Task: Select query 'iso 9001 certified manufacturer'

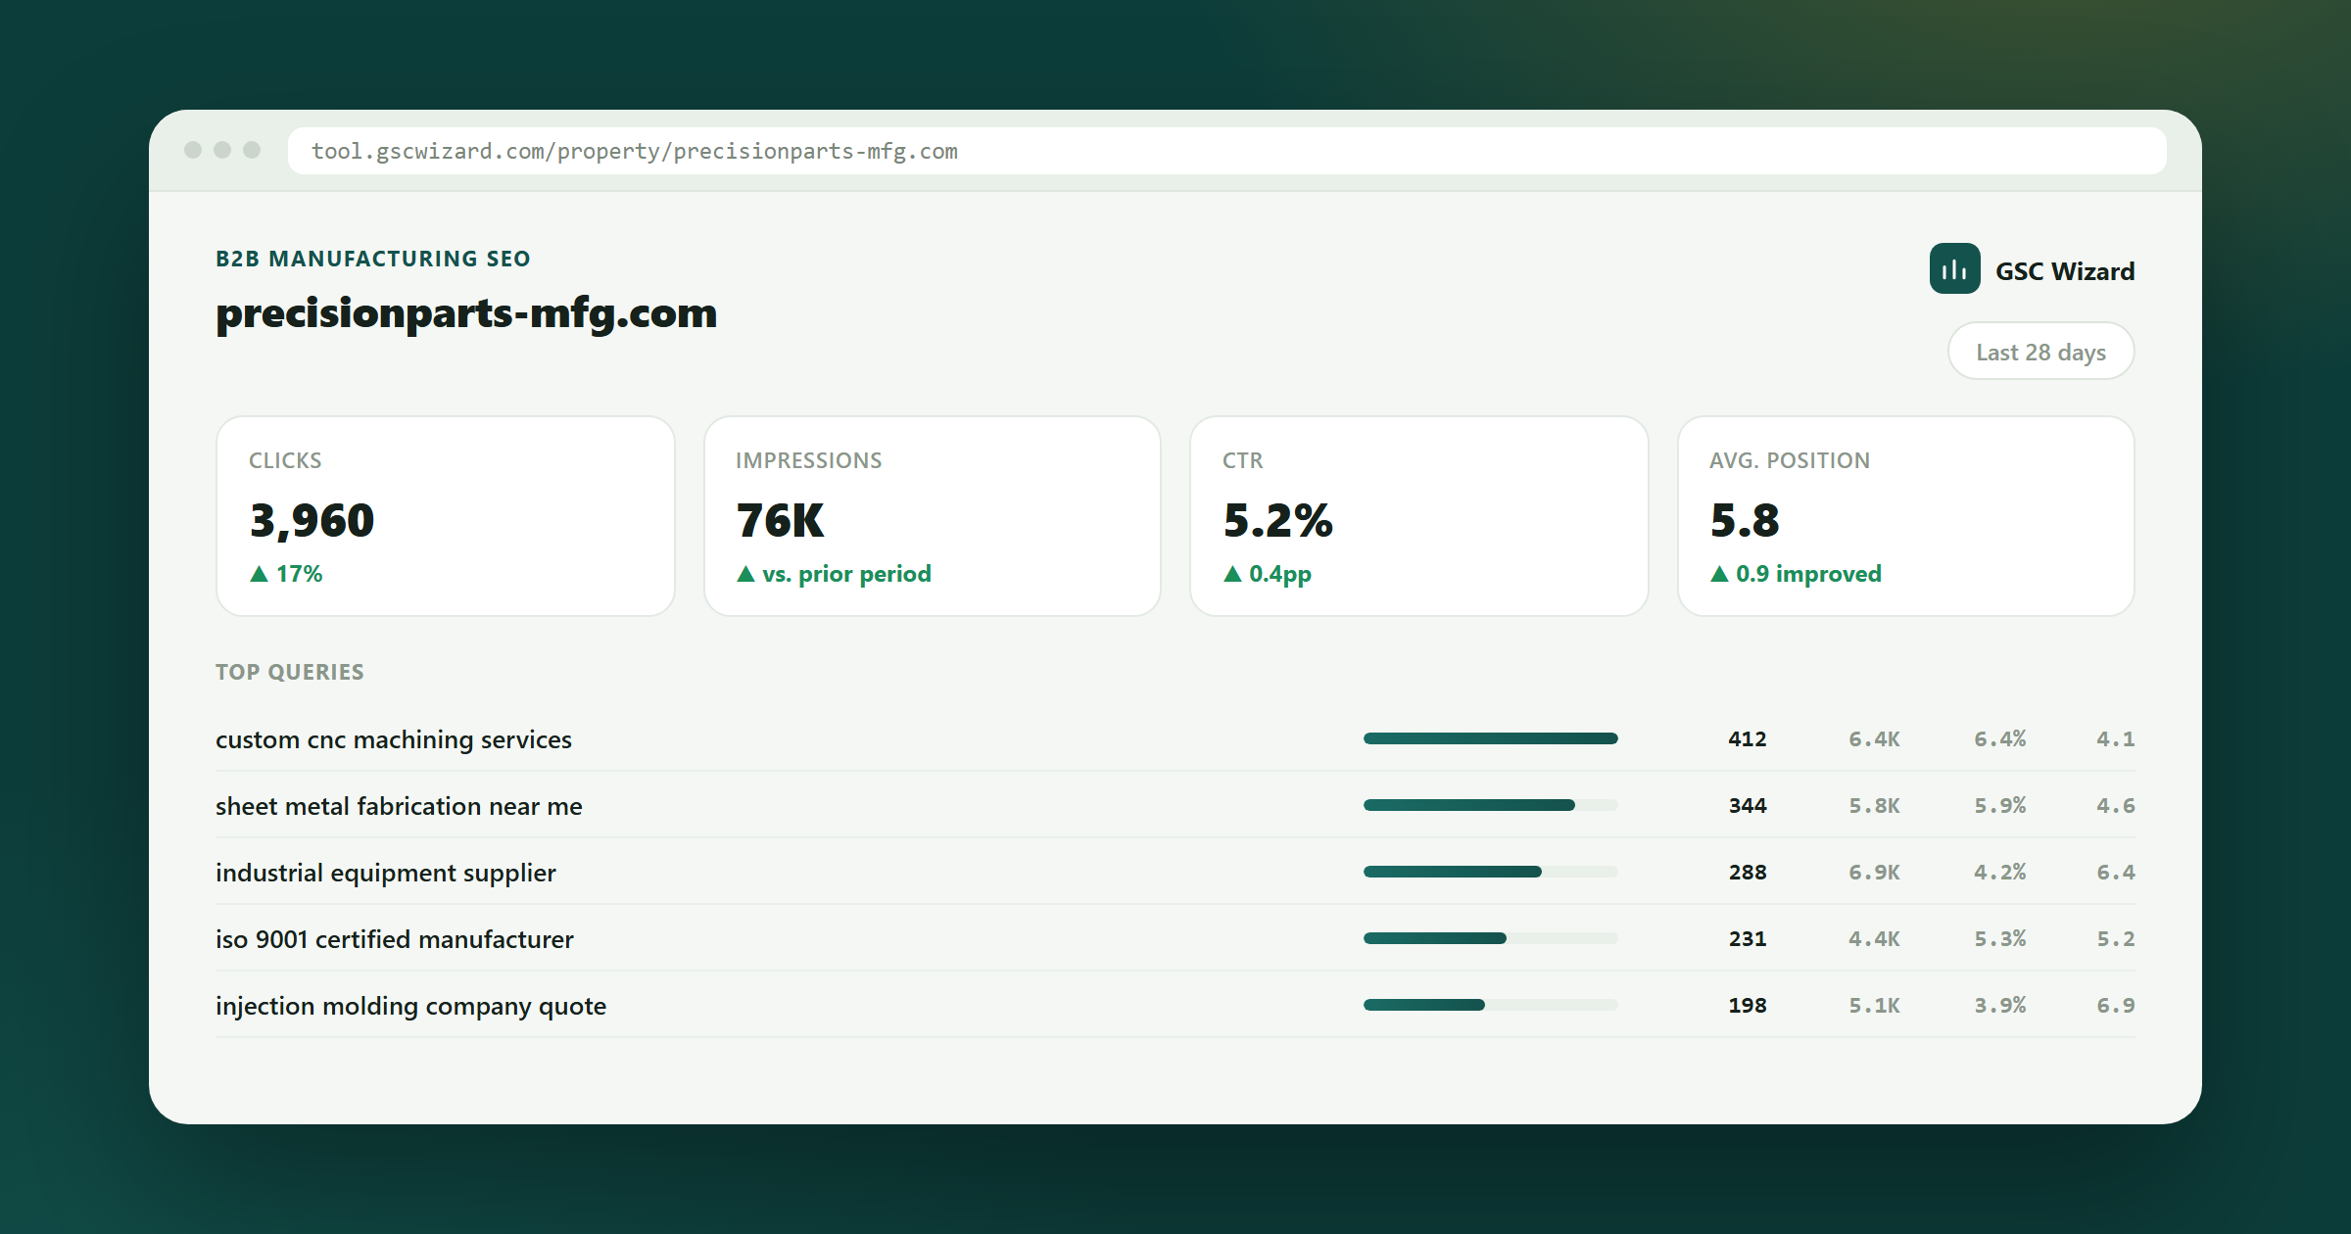Action: click(394, 939)
